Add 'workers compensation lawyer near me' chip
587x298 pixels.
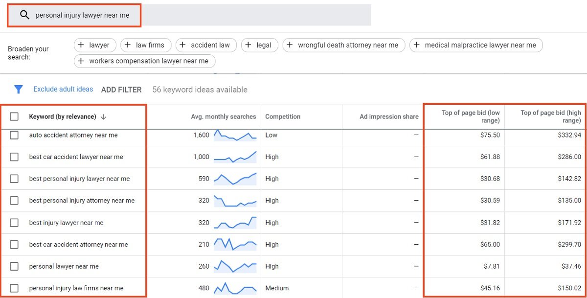[x=144, y=61]
